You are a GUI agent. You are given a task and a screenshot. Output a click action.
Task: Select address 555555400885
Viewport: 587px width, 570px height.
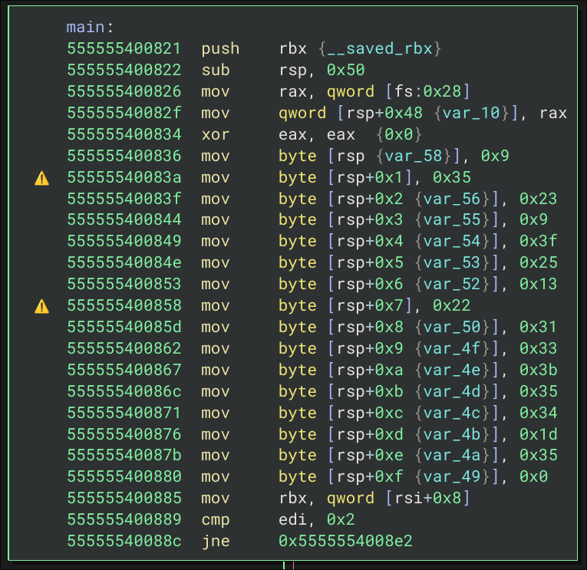tap(124, 499)
